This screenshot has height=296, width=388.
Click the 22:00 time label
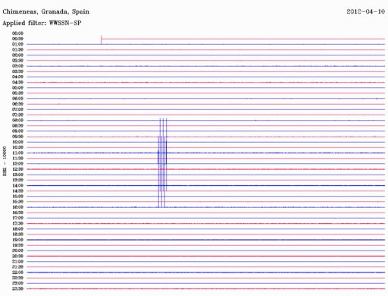tap(17, 272)
